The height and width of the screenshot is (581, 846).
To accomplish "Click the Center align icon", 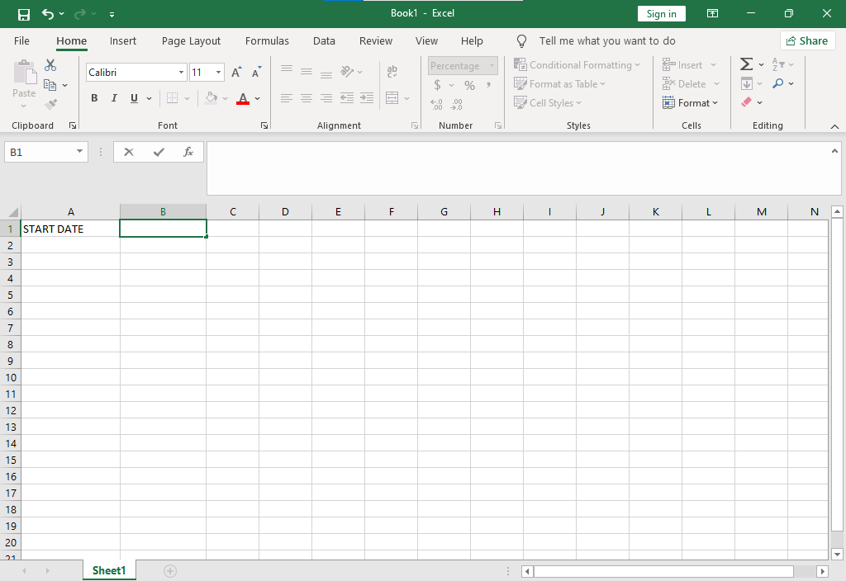I will coord(307,98).
